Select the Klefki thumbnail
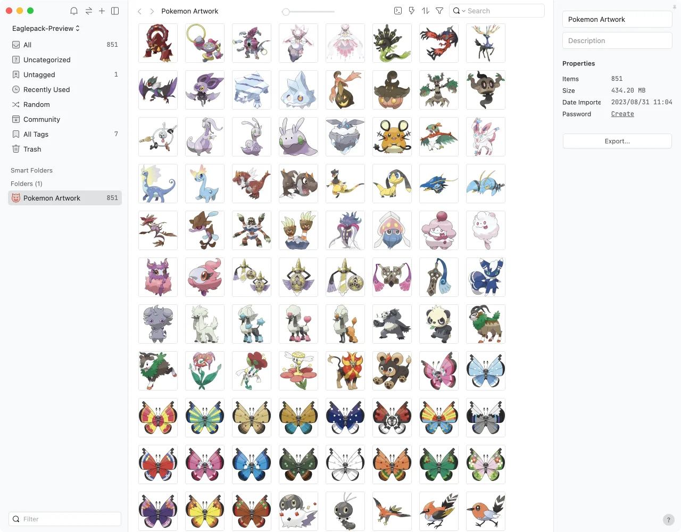 [x=158, y=137]
